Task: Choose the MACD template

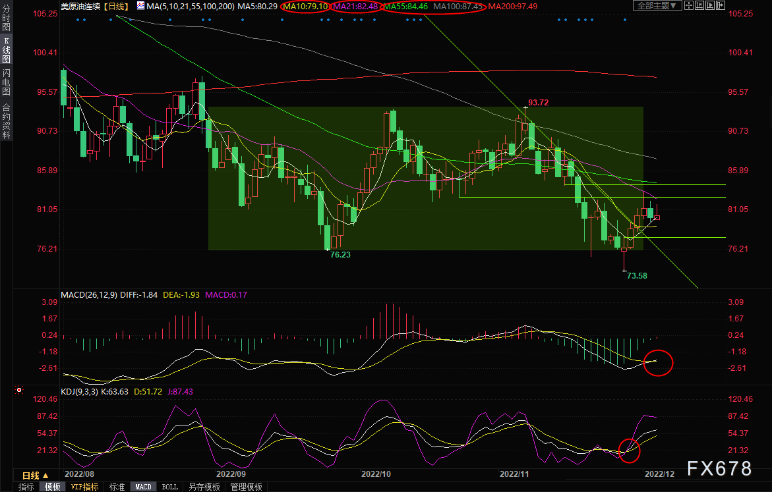Action: click(143, 487)
